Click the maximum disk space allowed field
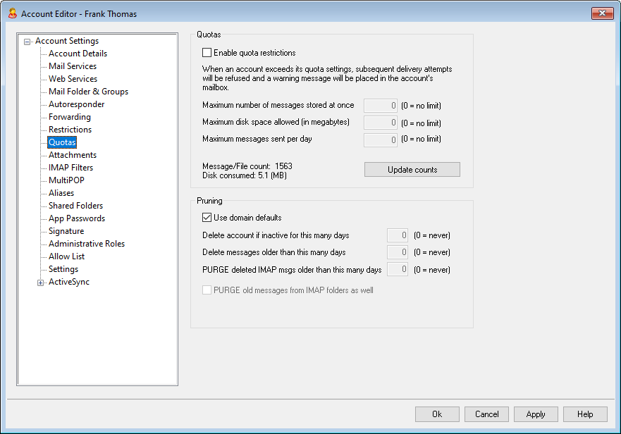The width and height of the screenshot is (621, 434). [380, 123]
